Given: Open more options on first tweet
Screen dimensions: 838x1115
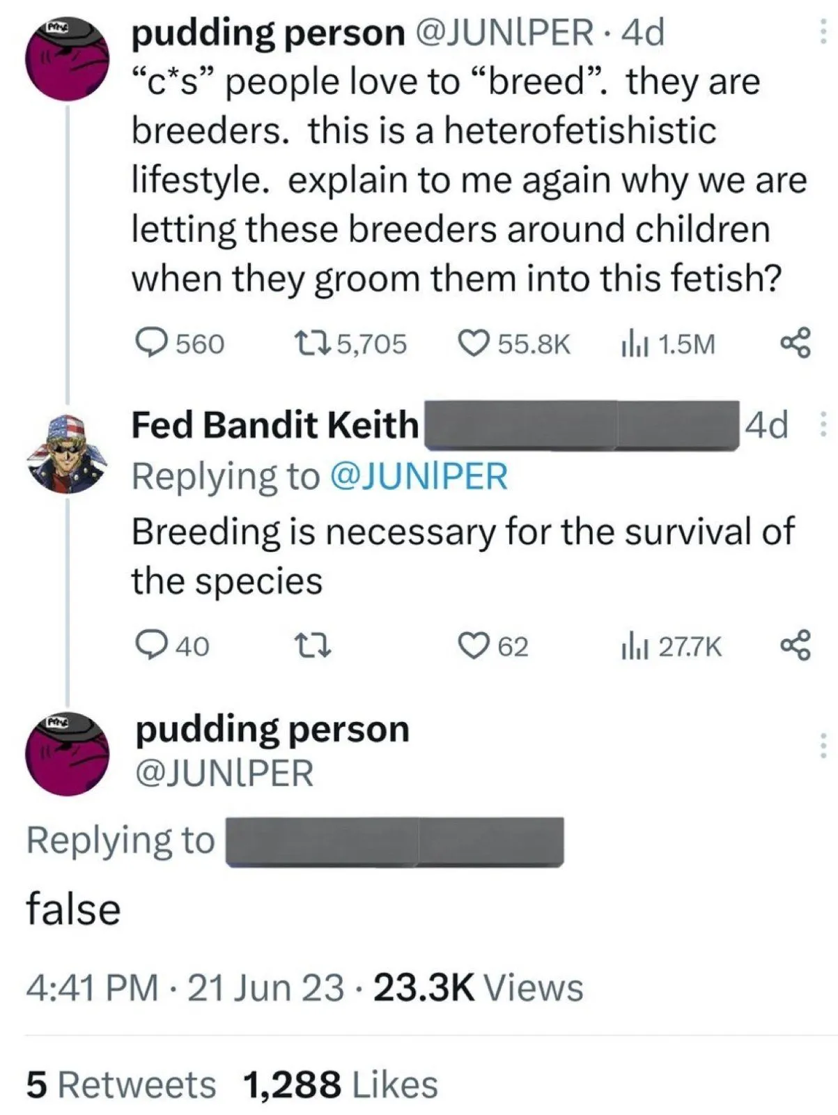Looking at the screenshot, I should [x=823, y=31].
